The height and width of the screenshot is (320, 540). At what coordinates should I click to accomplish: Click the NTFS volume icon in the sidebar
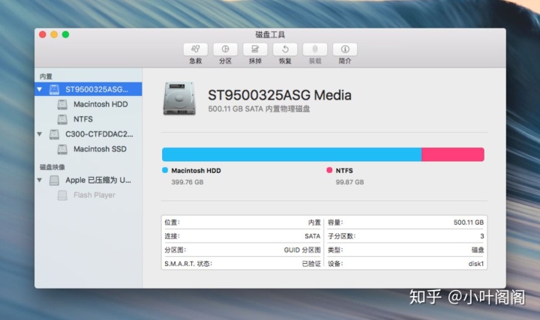[62, 119]
